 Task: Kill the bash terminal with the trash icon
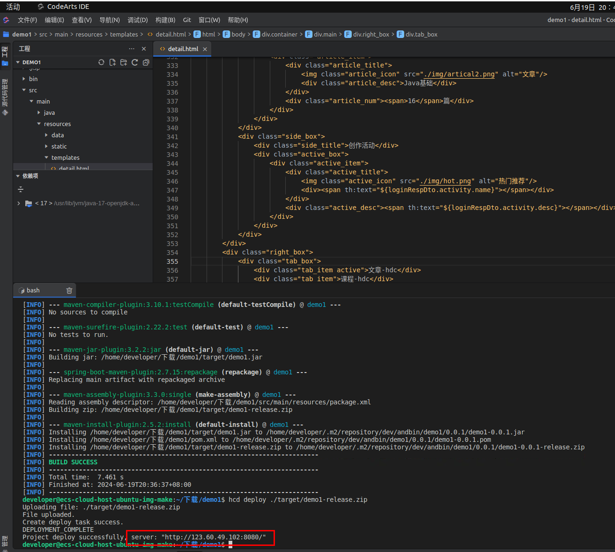point(69,291)
